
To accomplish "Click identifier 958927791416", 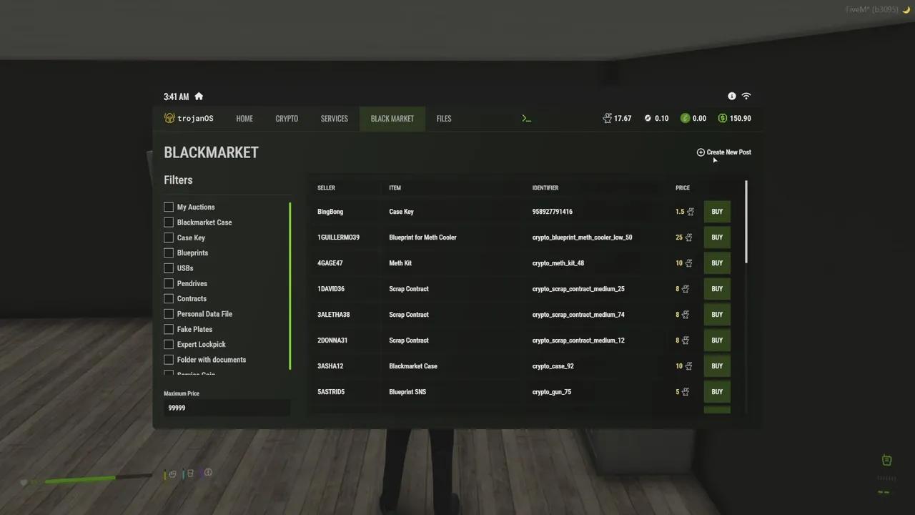I will [x=553, y=212].
